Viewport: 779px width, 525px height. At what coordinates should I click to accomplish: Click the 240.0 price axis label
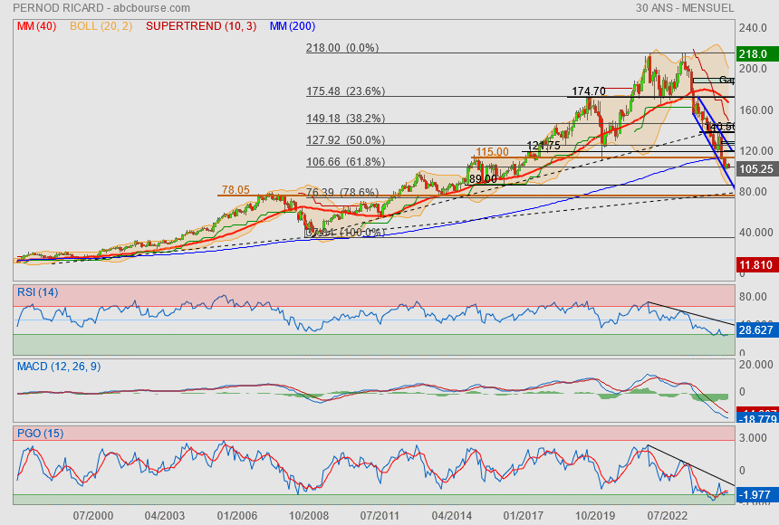click(753, 28)
